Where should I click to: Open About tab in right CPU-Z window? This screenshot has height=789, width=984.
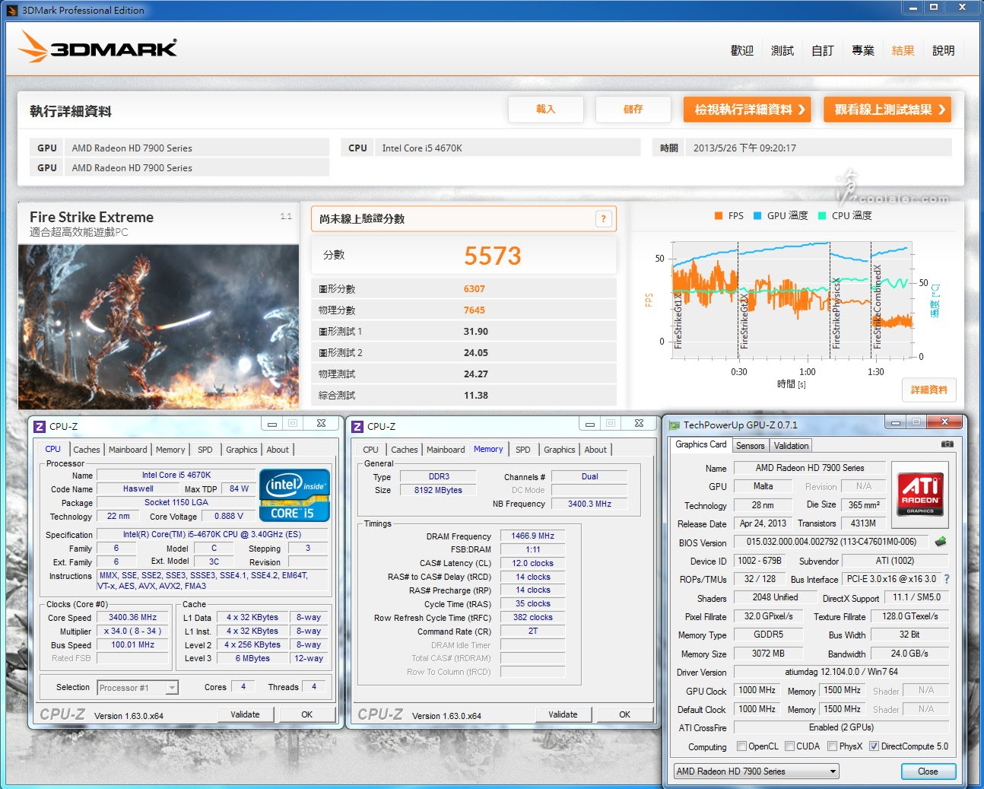pyautogui.click(x=595, y=450)
